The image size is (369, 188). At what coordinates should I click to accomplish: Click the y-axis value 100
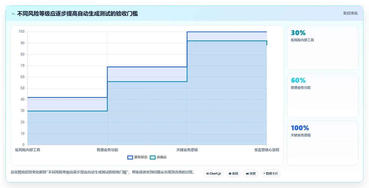22,32
